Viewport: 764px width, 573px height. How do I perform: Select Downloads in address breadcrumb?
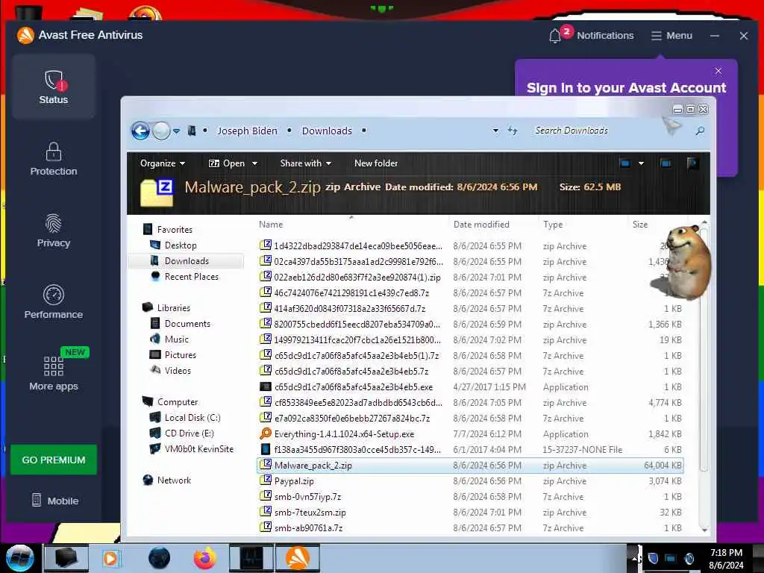327,131
